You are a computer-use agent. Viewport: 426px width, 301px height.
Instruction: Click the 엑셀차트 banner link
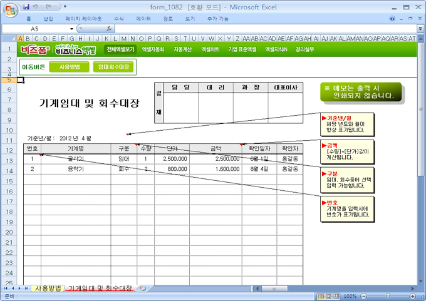pyautogui.click(x=210, y=49)
